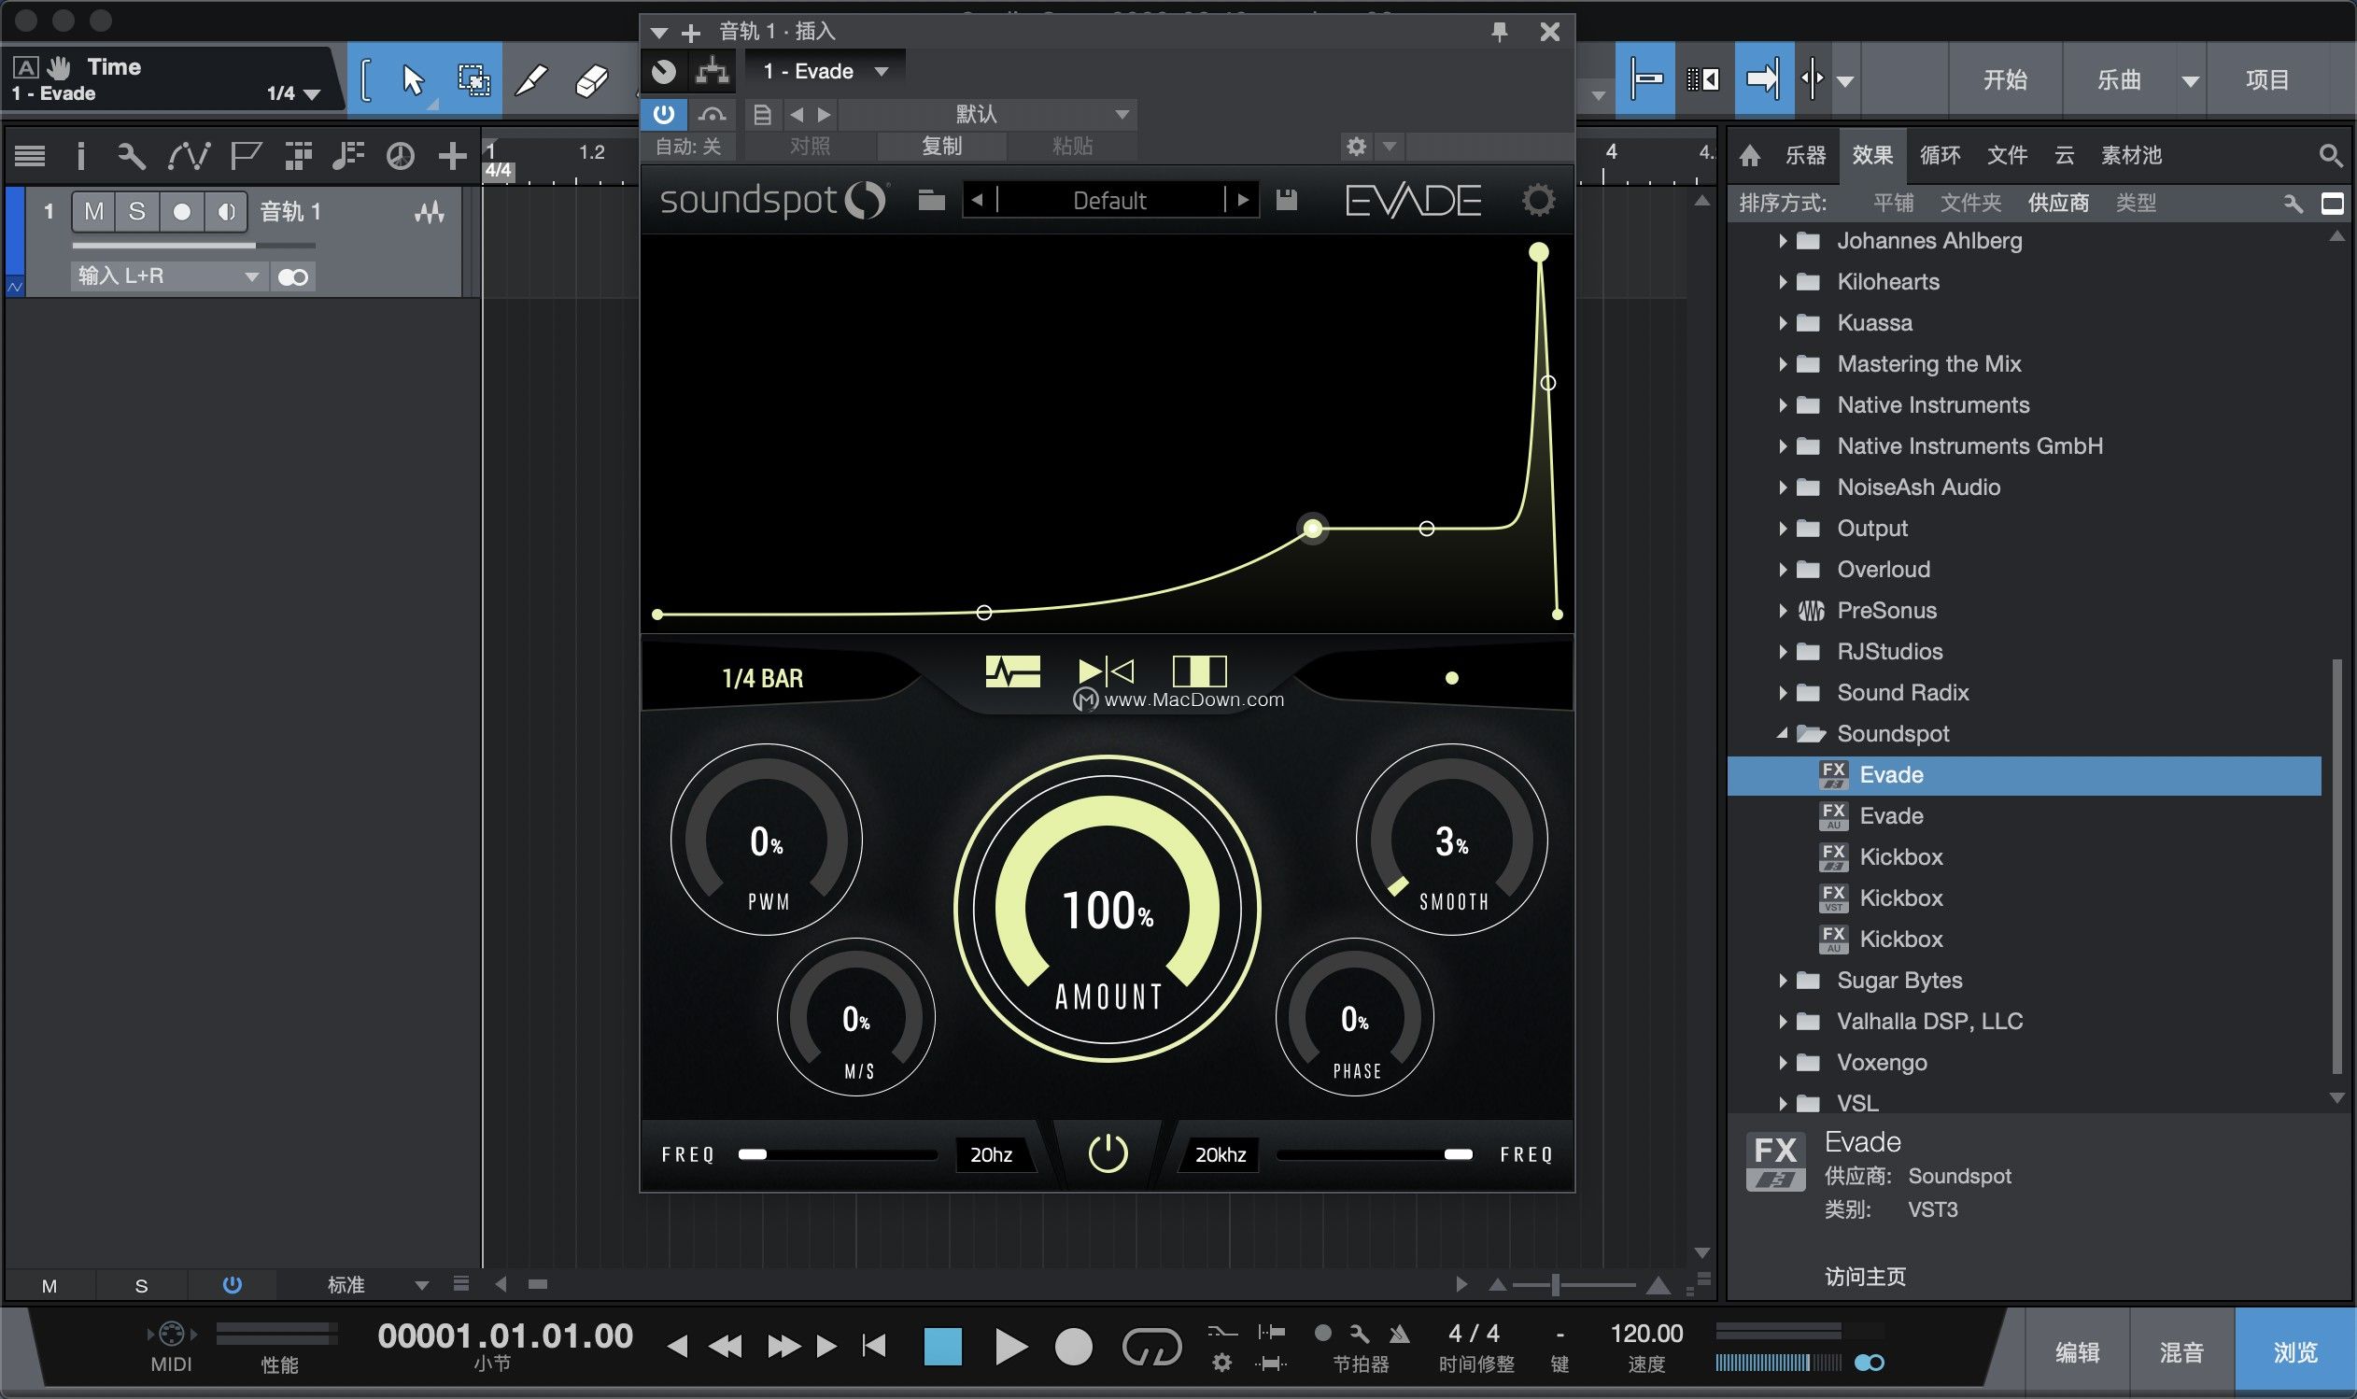Switch to the 乐器 browser tab
This screenshot has width=2357, height=1399.
pos(1805,156)
